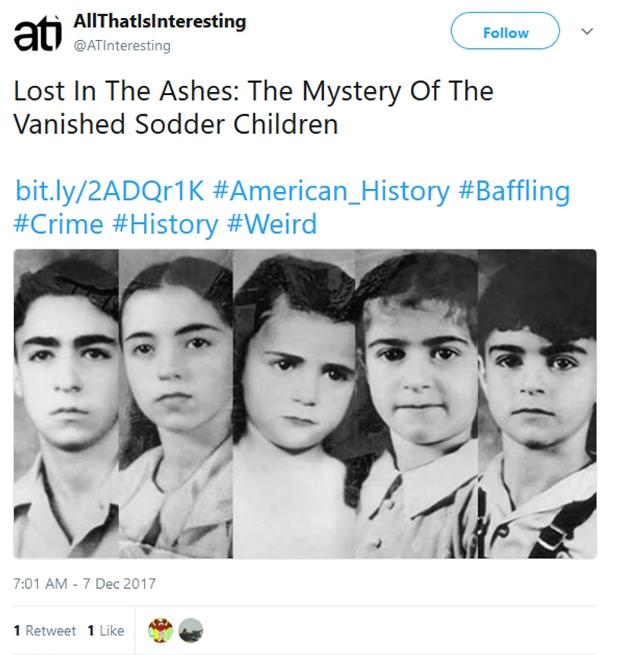Open the leftmost boy's portrait photo
Screen dimensions: 621x655
tap(66, 403)
